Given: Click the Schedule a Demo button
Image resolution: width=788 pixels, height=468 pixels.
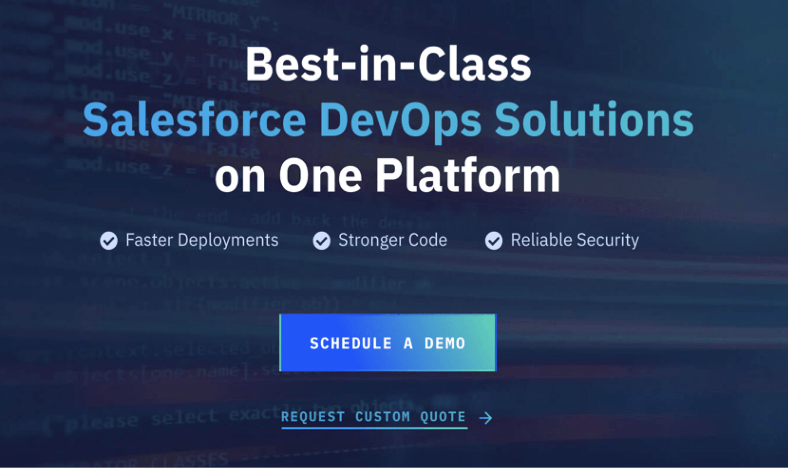Looking at the screenshot, I should pos(388,343).
